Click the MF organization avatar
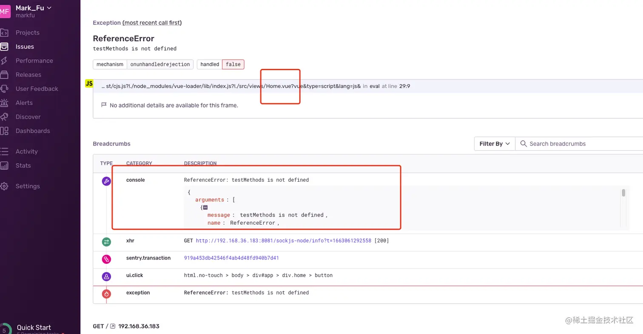Screen dimensions: 643x334 (x=4, y=11)
